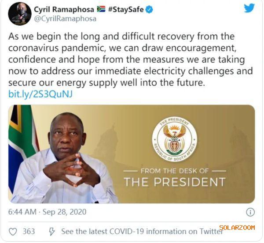Click the tweet body text
The height and width of the screenshot is (243, 264).
point(130,59)
